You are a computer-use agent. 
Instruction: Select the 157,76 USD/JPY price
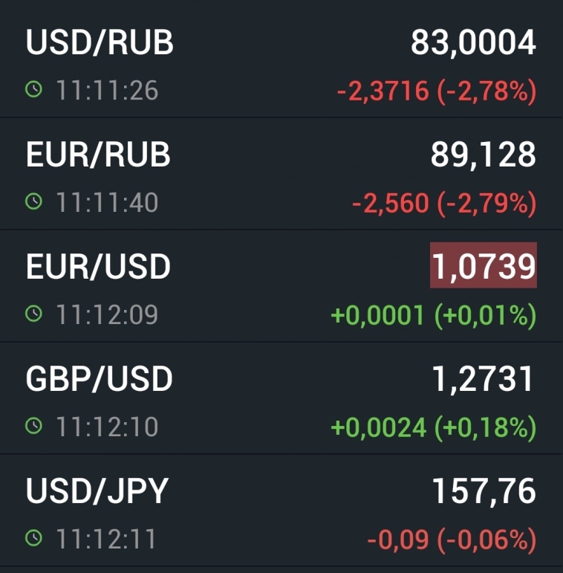pos(484,491)
